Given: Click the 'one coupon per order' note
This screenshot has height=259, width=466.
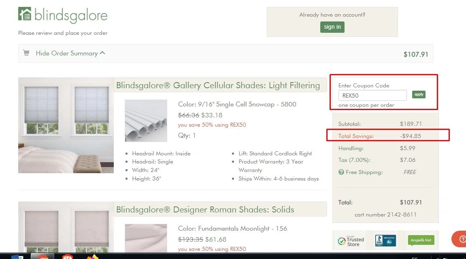Looking at the screenshot, I should [x=366, y=105].
